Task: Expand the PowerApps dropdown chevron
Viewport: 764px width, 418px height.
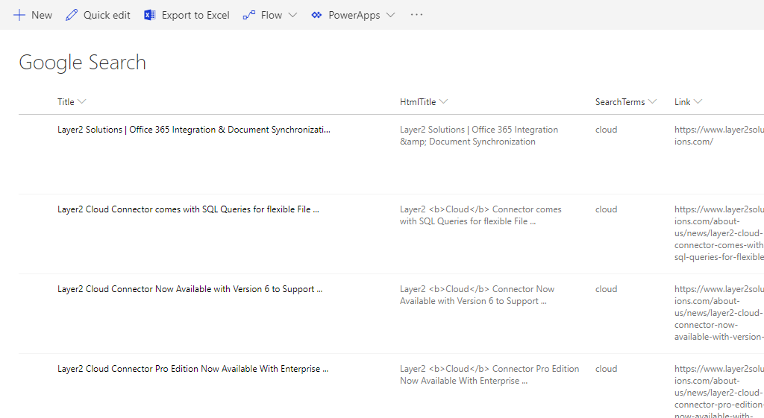Action: coord(390,15)
